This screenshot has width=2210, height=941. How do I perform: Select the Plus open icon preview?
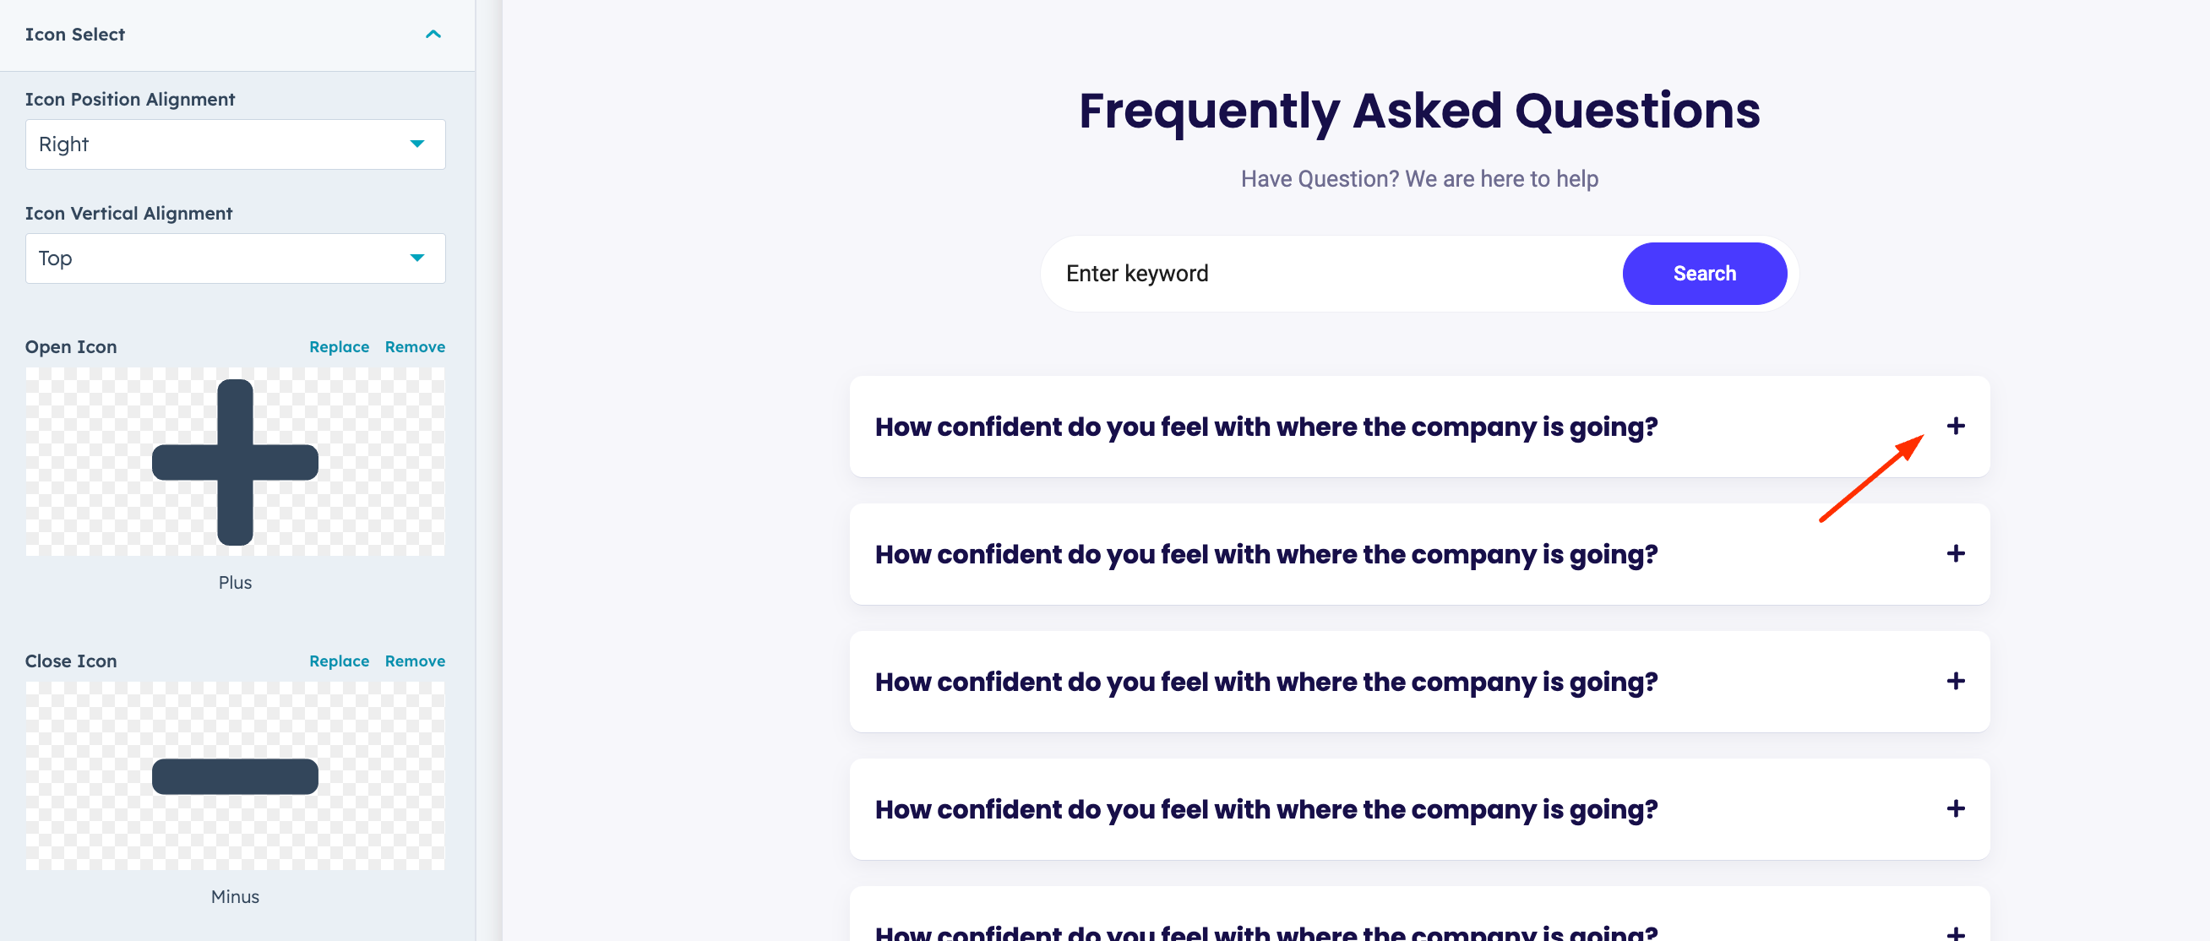tap(235, 462)
